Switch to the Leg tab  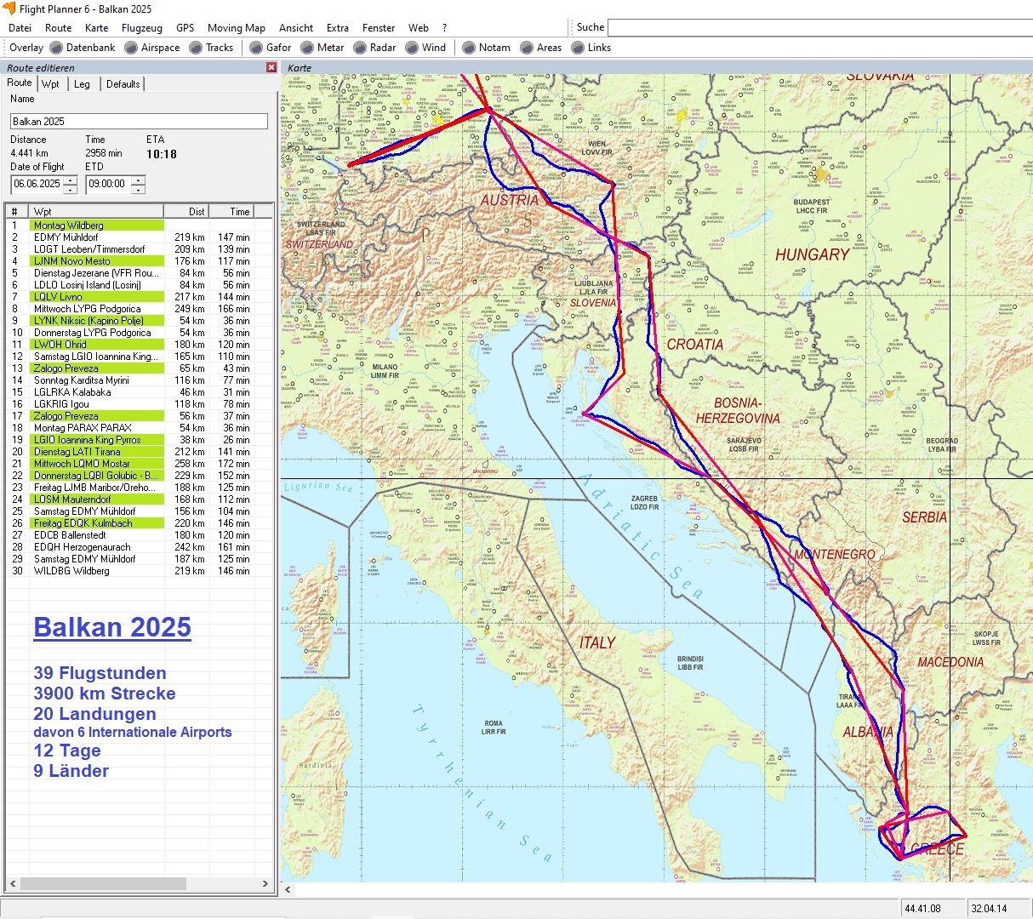82,83
